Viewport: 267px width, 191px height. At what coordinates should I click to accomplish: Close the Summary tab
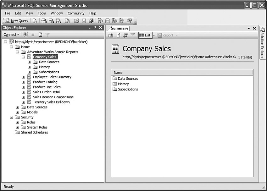(x=254, y=28)
